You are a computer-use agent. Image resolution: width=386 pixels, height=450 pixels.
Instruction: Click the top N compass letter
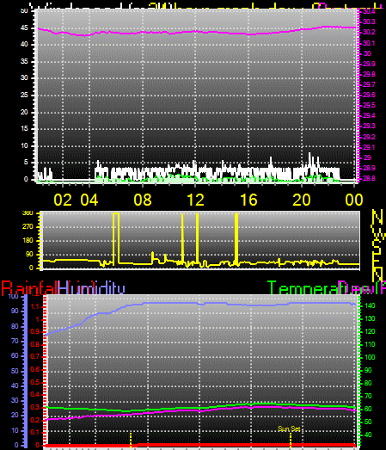pyautogui.click(x=377, y=217)
